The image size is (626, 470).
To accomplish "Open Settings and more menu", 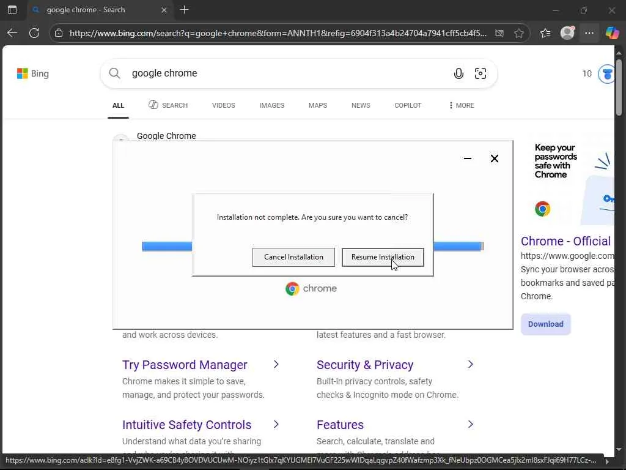I will pyautogui.click(x=589, y=33).
